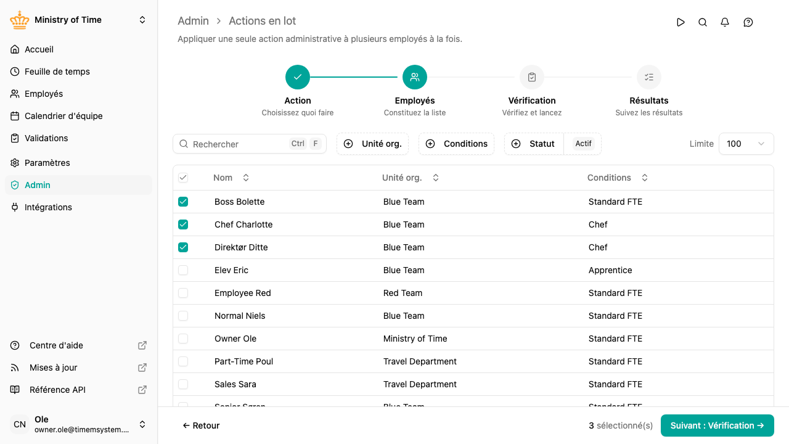
Task: Click the Retour button
Action: point(201,425)
